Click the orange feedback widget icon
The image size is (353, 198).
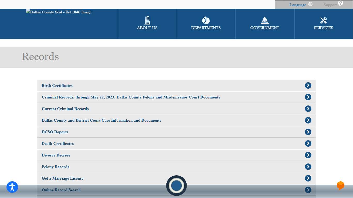point(340,185)
